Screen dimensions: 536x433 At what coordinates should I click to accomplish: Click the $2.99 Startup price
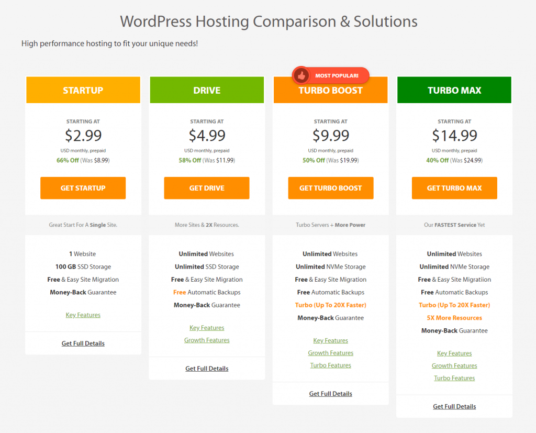(83, 136)
